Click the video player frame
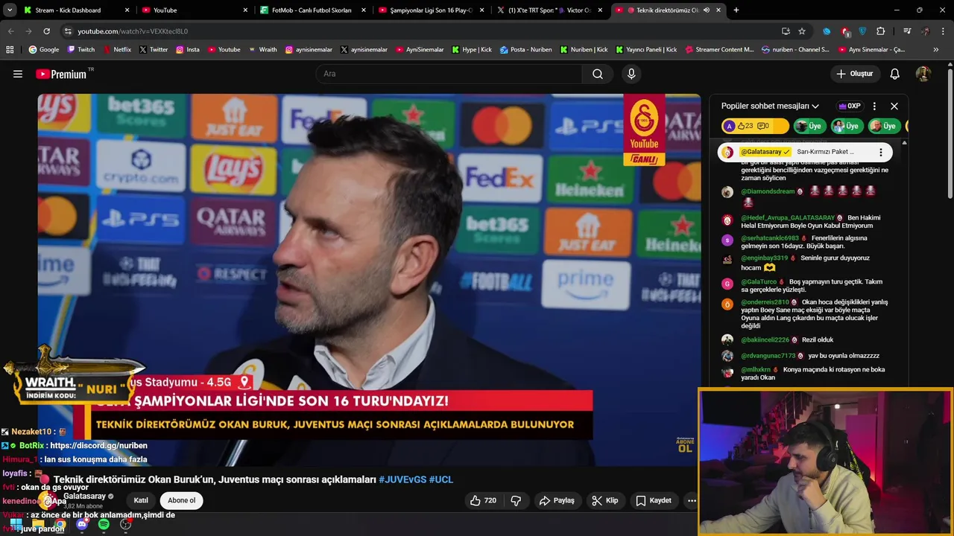 [x=369, y=279]
